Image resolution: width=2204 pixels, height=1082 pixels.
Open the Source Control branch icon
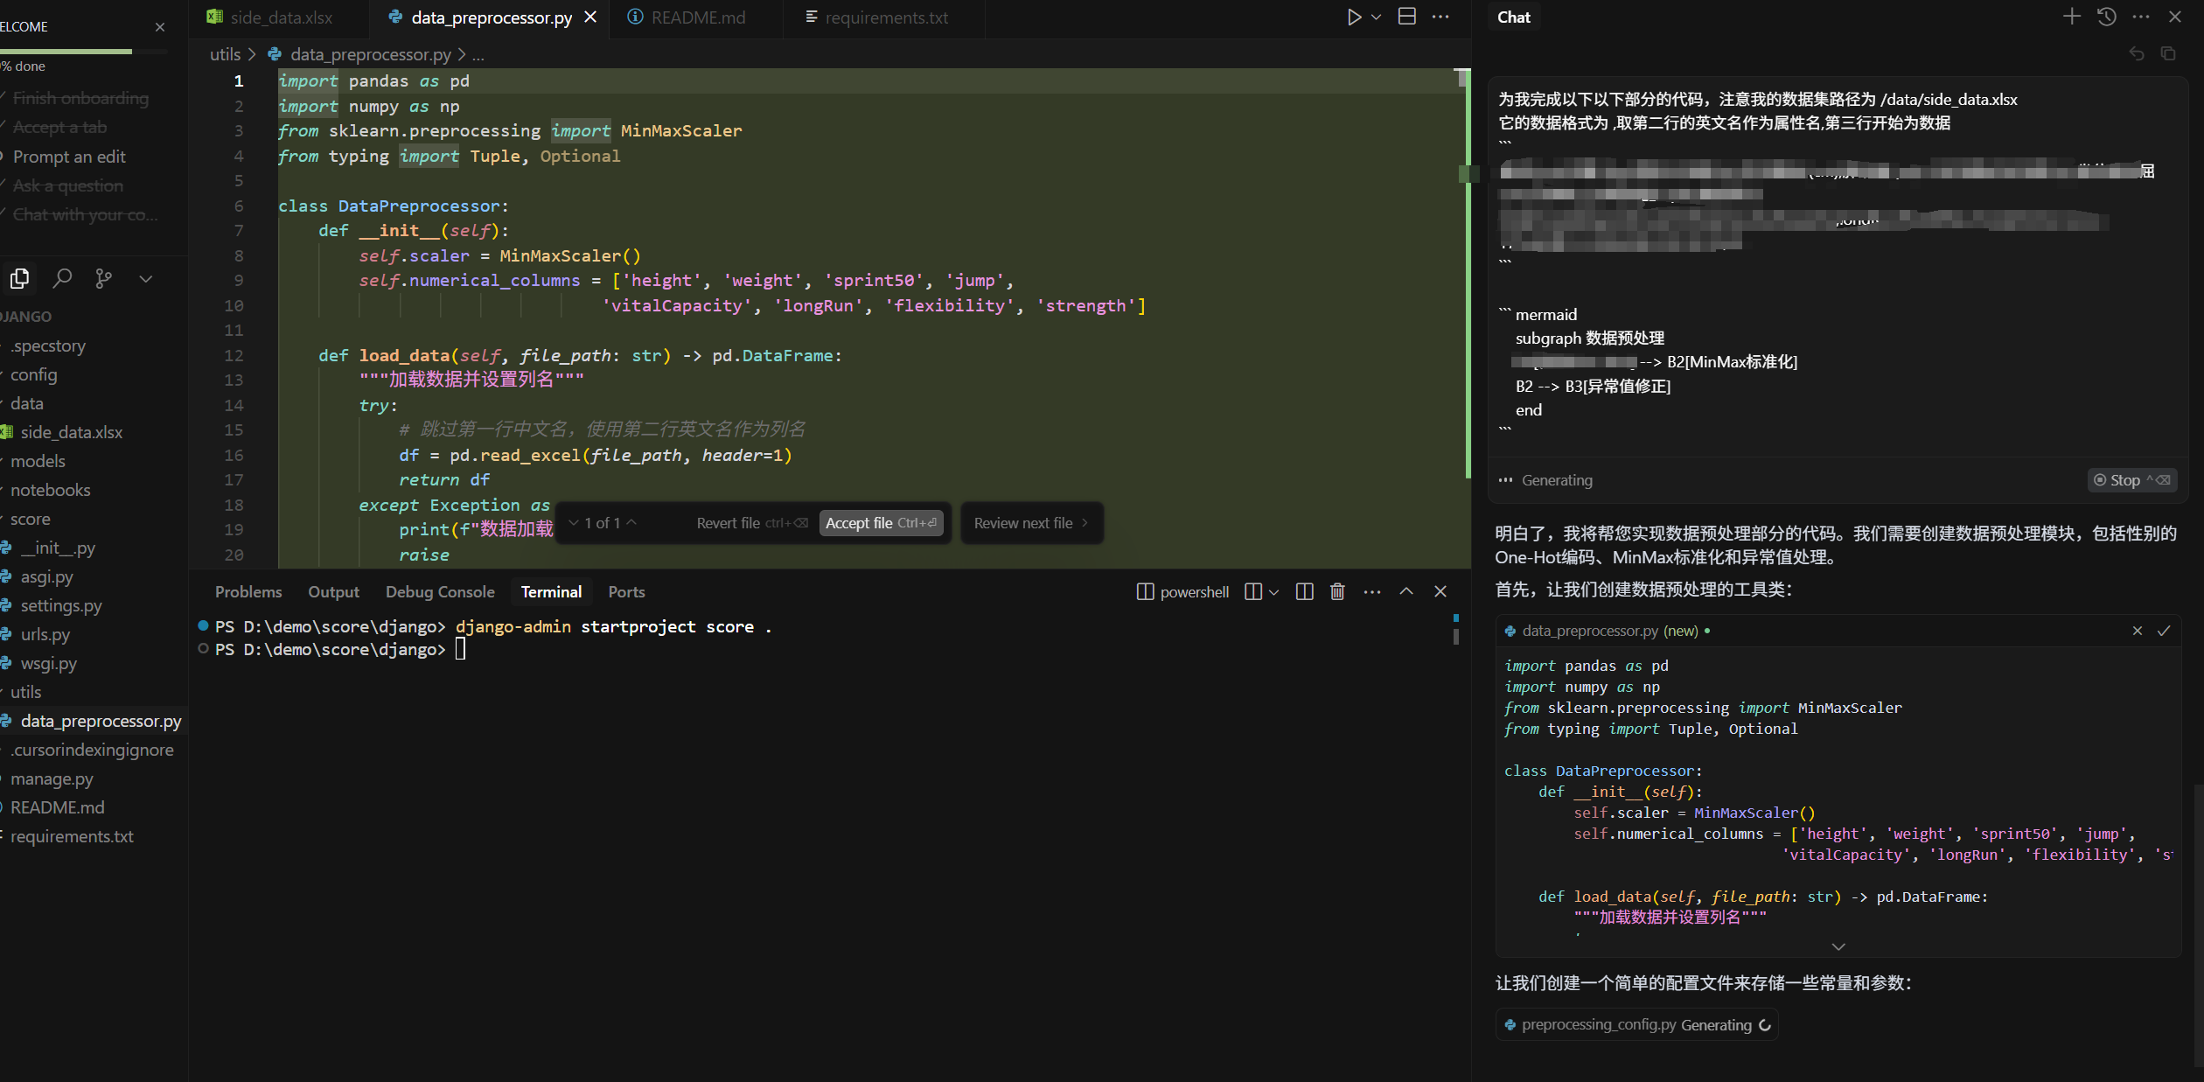click(103, 278)
